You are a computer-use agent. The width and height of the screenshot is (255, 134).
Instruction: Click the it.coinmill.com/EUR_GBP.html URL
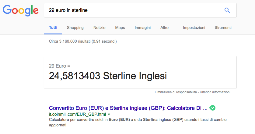(x=77, y=114)
